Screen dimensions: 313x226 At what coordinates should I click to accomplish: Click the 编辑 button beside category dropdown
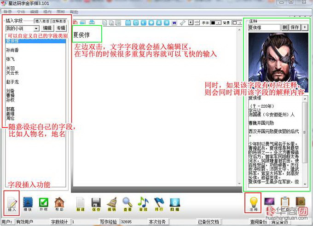(x=47, y=29)
